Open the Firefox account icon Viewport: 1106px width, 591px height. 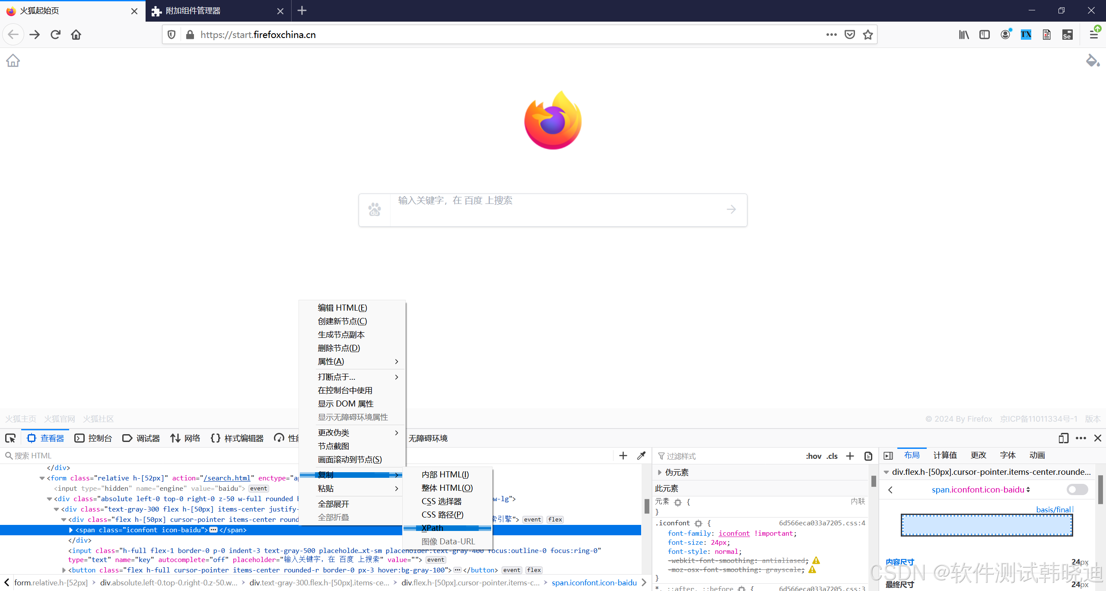pos(1006,35)
